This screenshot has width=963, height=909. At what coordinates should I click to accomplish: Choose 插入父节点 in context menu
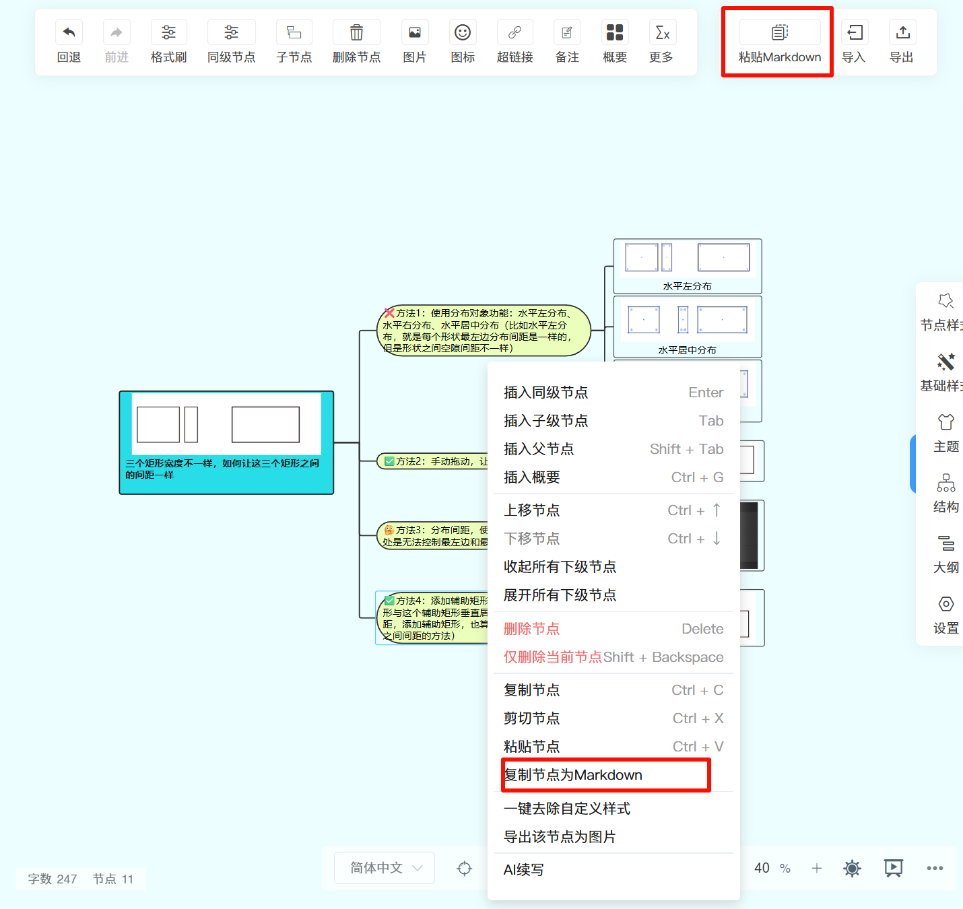coord(613,449)
